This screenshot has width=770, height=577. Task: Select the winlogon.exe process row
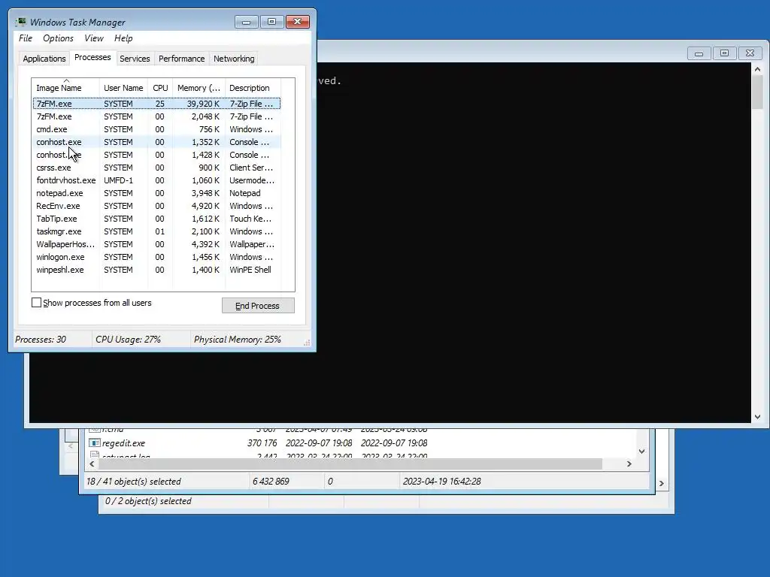coord(156,257)
